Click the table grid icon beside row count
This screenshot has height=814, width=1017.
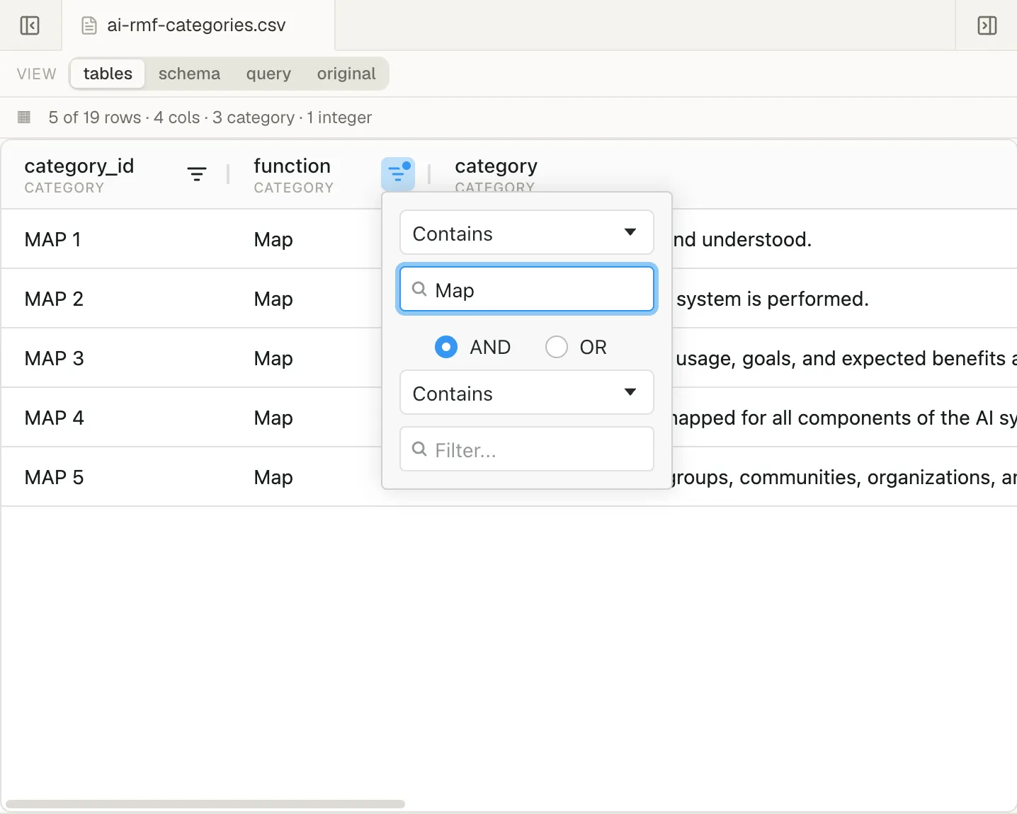[24, 117]
